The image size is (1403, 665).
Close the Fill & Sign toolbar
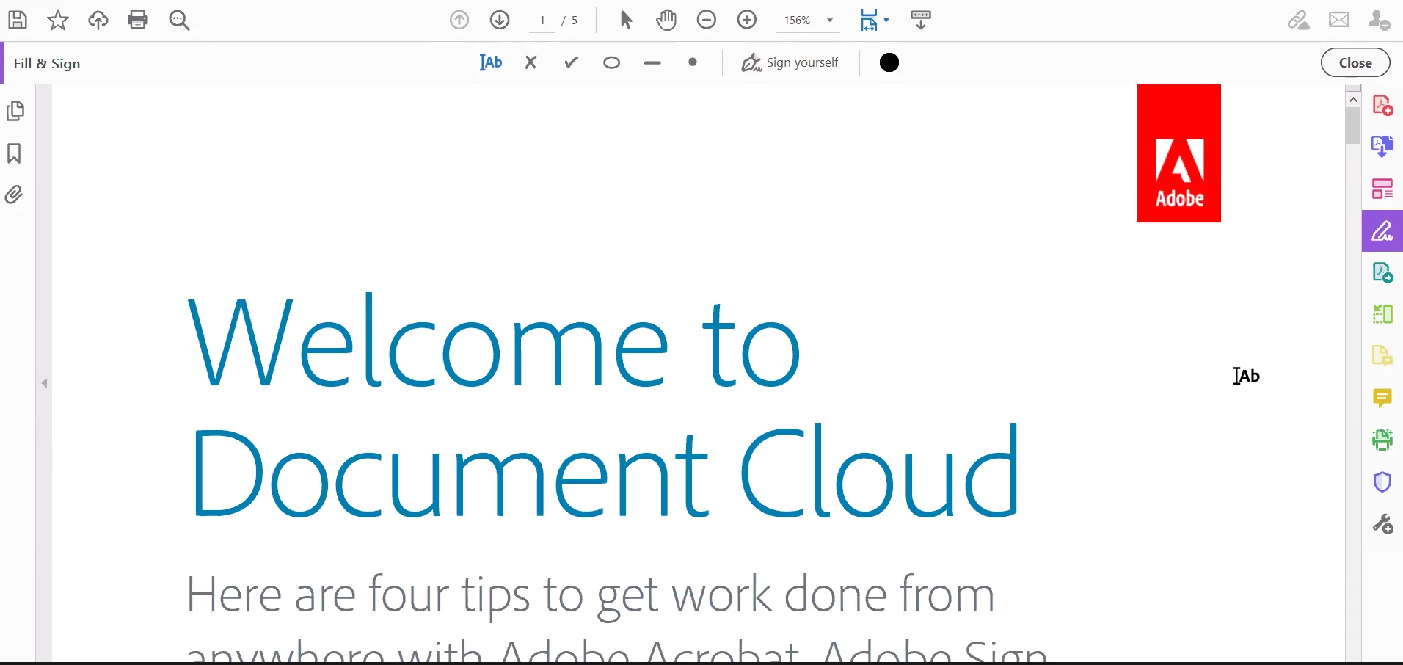coord(1355,62)
